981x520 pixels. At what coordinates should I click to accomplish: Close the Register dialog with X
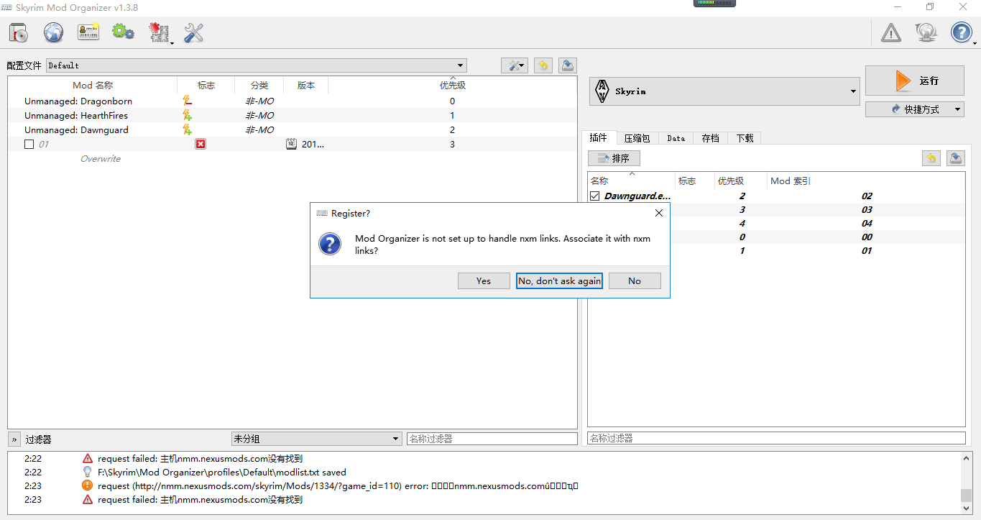659,213
